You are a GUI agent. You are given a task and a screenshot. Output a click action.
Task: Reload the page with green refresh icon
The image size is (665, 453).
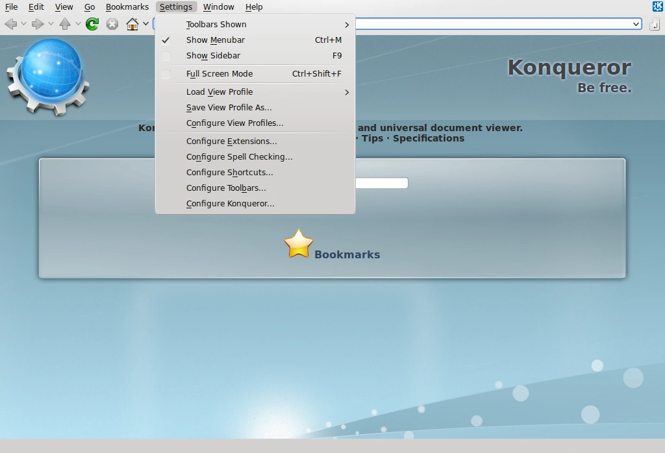pos(92,24)
